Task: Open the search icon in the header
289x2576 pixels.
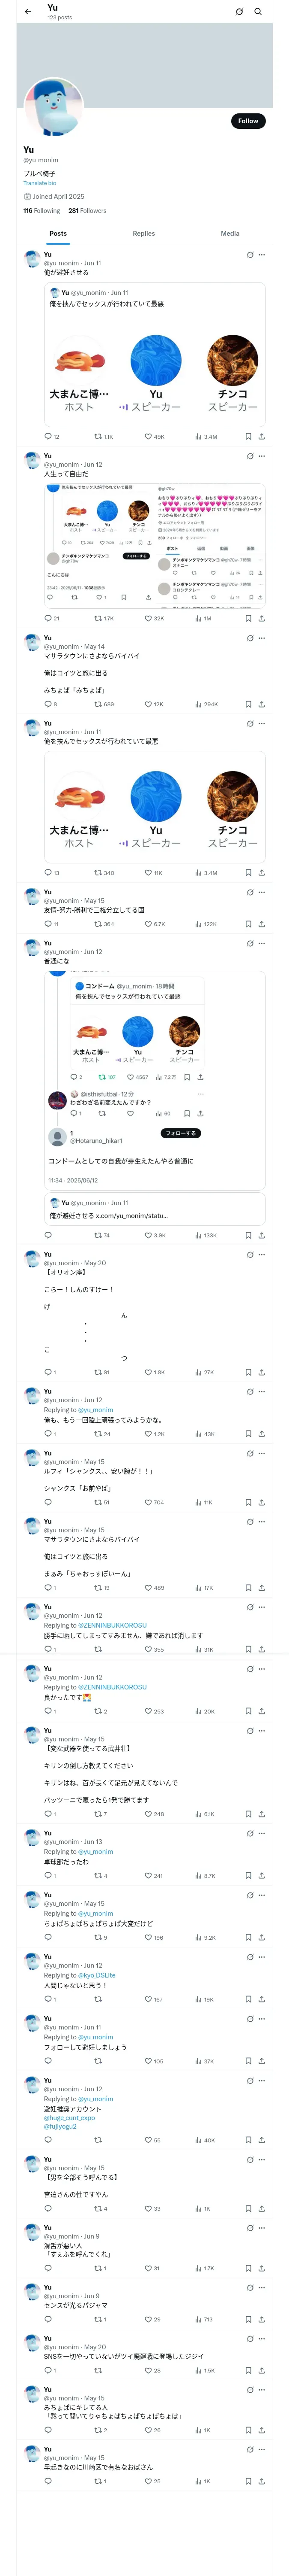Action: 258,12
